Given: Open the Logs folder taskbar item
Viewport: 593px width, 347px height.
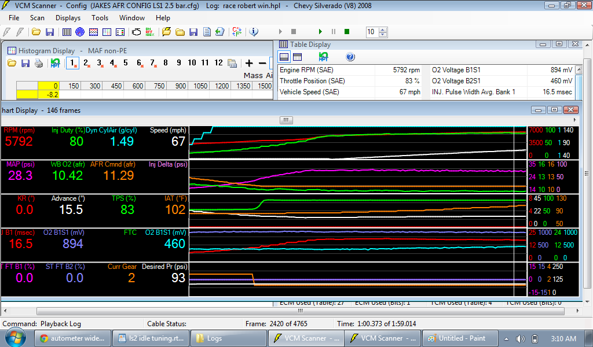Looking at the screenshot, I should 228,338.
